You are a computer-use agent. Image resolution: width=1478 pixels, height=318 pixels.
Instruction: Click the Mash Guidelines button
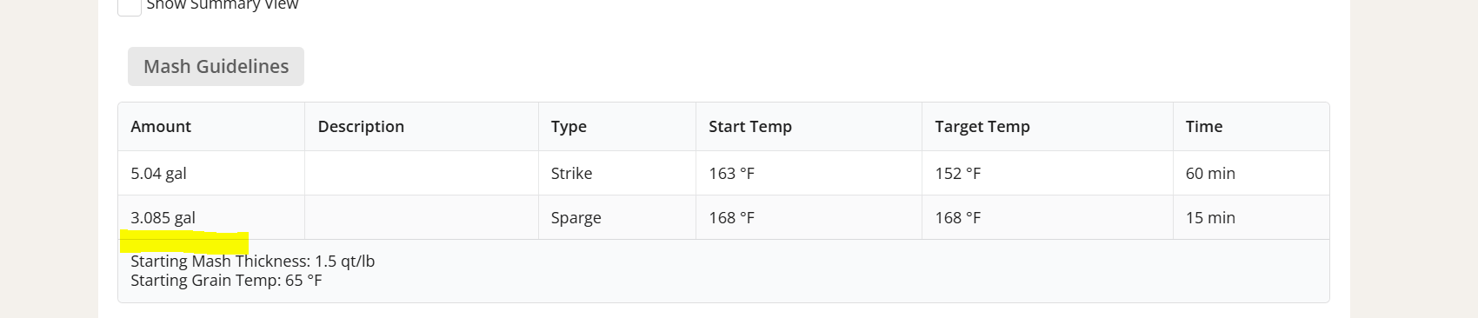click(216, 67)
